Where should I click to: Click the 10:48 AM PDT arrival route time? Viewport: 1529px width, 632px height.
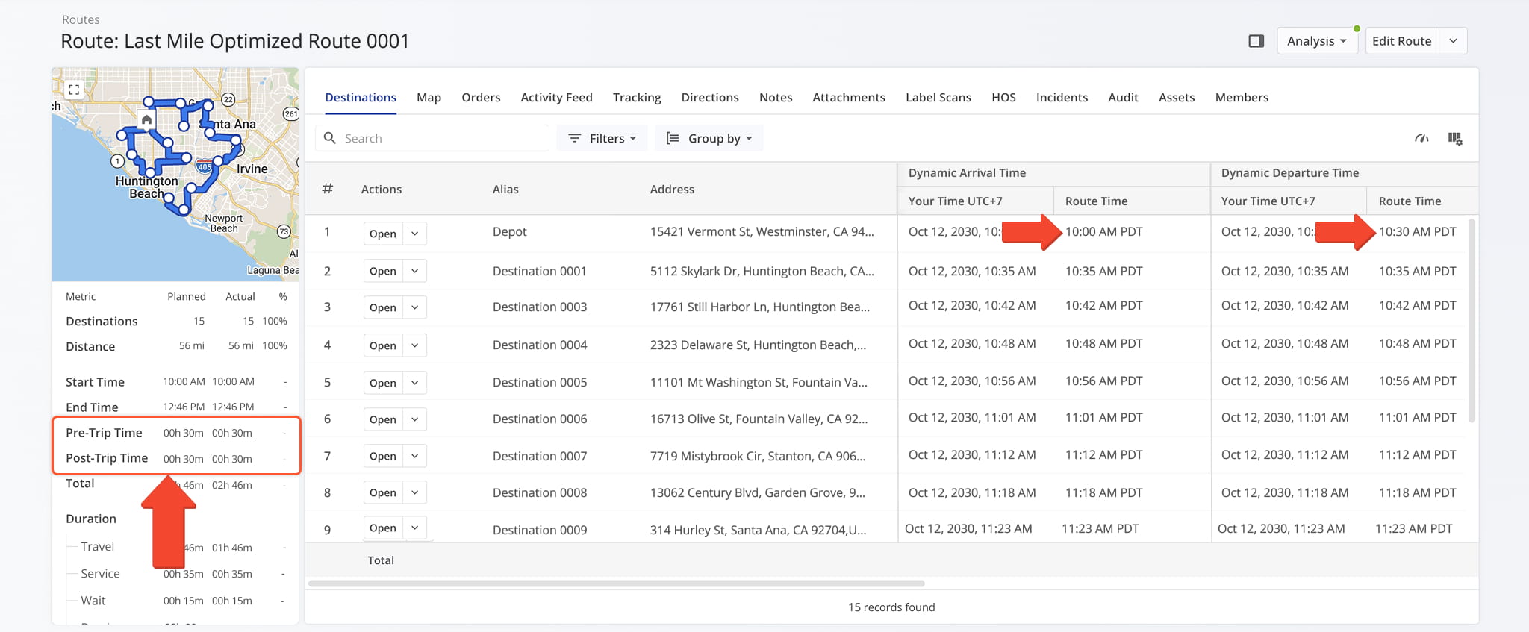coord(1103,344)
